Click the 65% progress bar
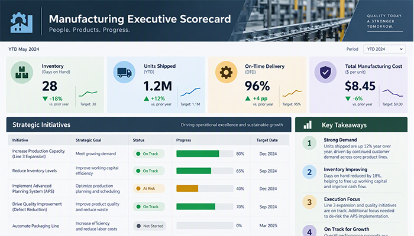The width and height of the screenshot is (414, 236). coord(205,171)
